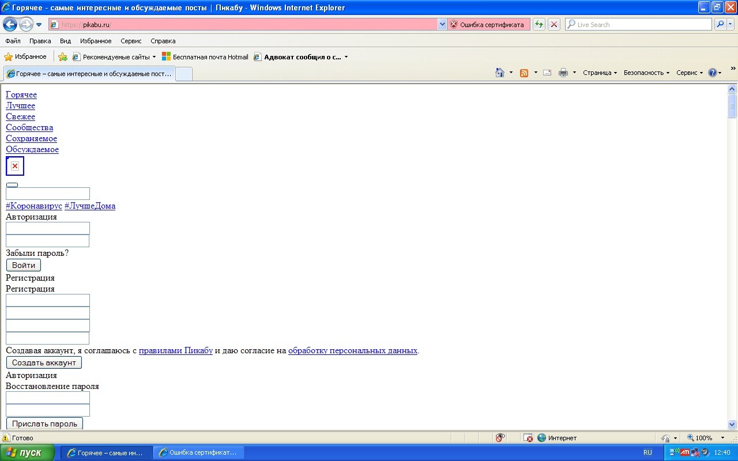This screenshot has width=738, height=461.
Task: Open Рекомендуемые сайты favorites link
Action: [x=114, y=57]
